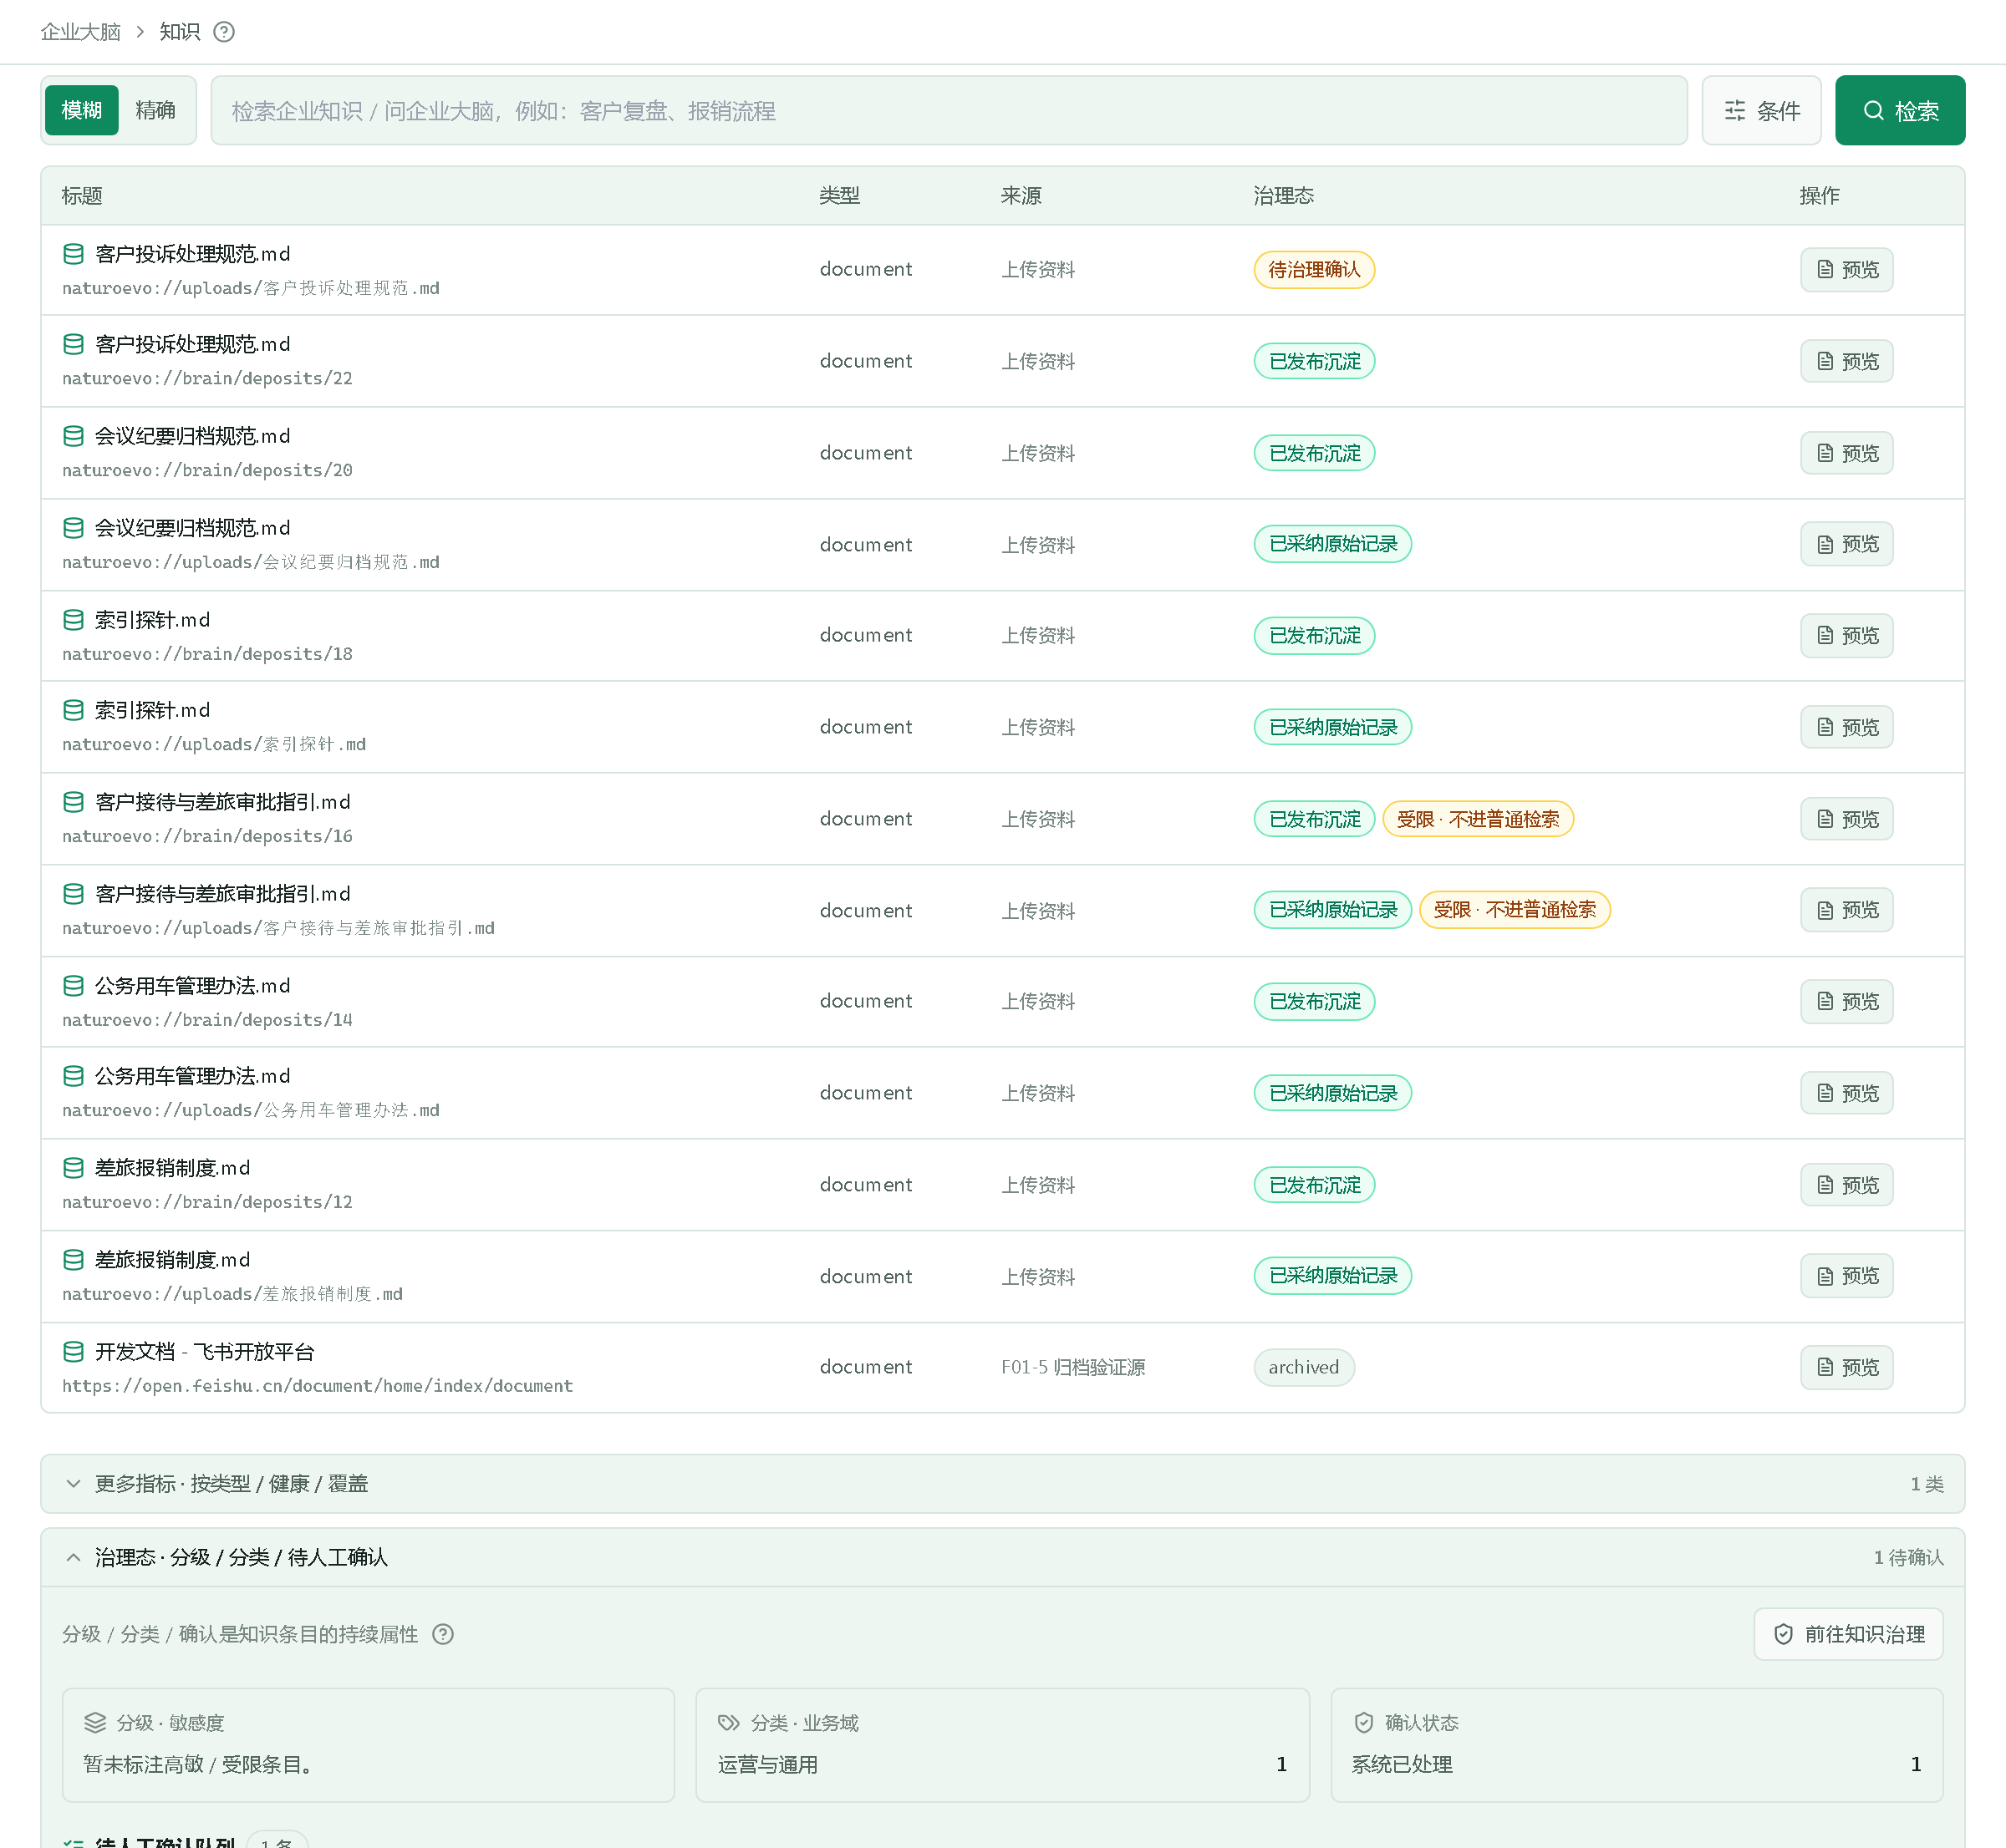Go to 企业大脑 breadcrumb
The height and width of the screenshot is (1848, 2006).
(80, 32)
